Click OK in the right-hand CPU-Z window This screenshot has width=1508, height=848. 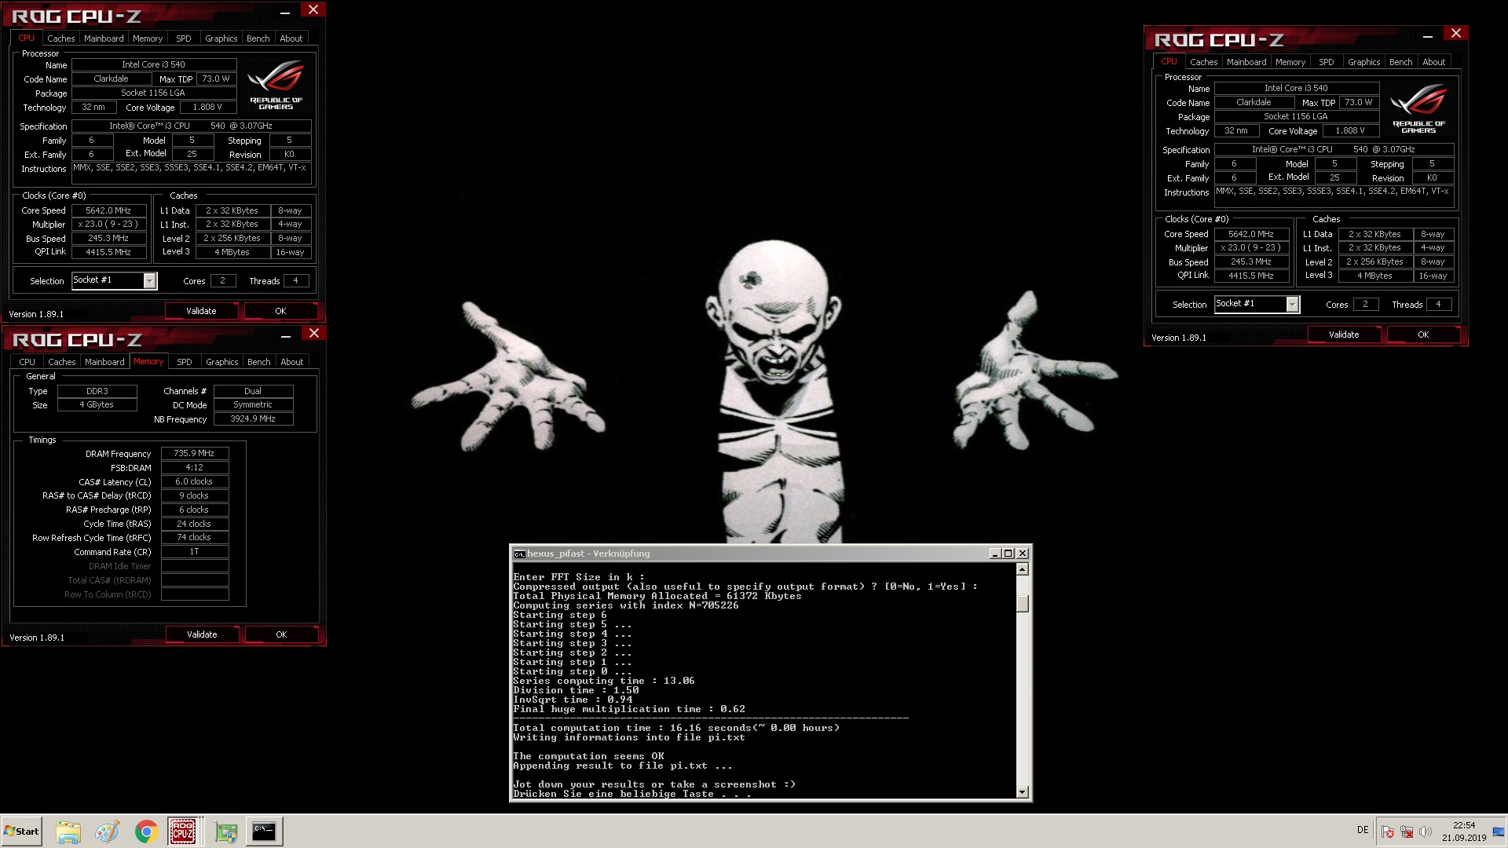1423,334
